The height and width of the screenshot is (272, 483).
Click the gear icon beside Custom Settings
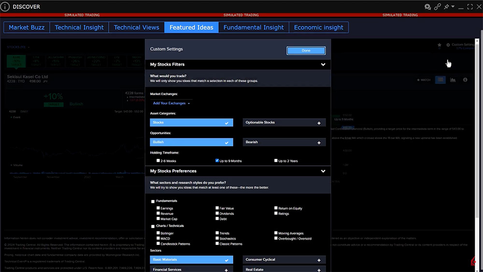click(448, 45)
